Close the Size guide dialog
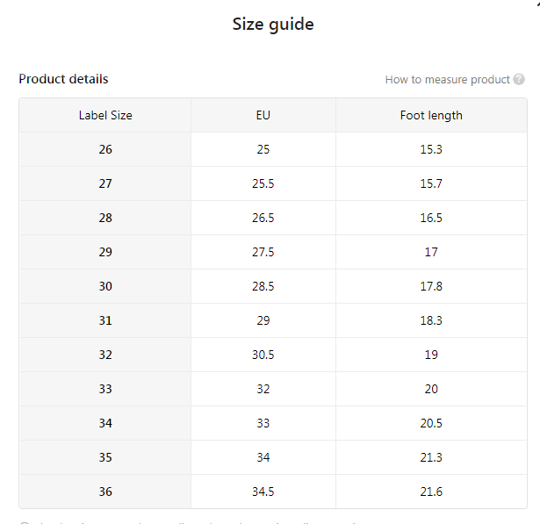The height and width of the screenshot is (524, 540). coord(536,4)
